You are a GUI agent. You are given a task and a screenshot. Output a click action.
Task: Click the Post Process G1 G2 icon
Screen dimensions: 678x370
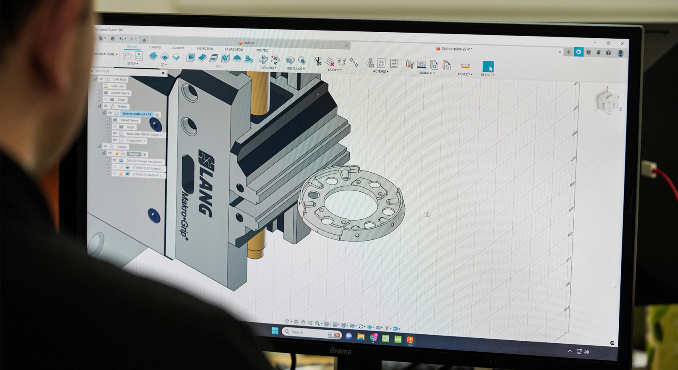coord(381,64)
